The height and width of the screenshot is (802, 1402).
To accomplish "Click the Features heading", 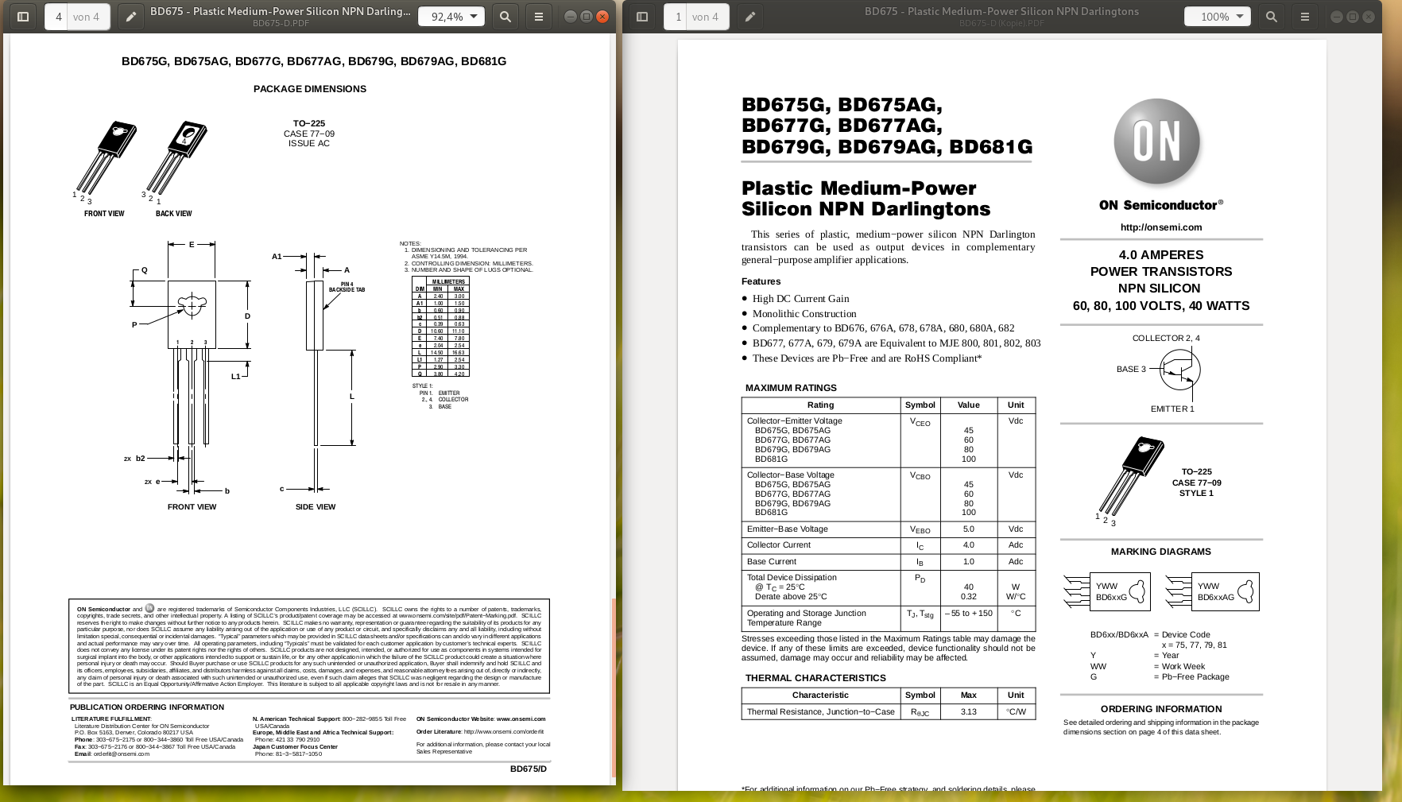I will [761, 281].
